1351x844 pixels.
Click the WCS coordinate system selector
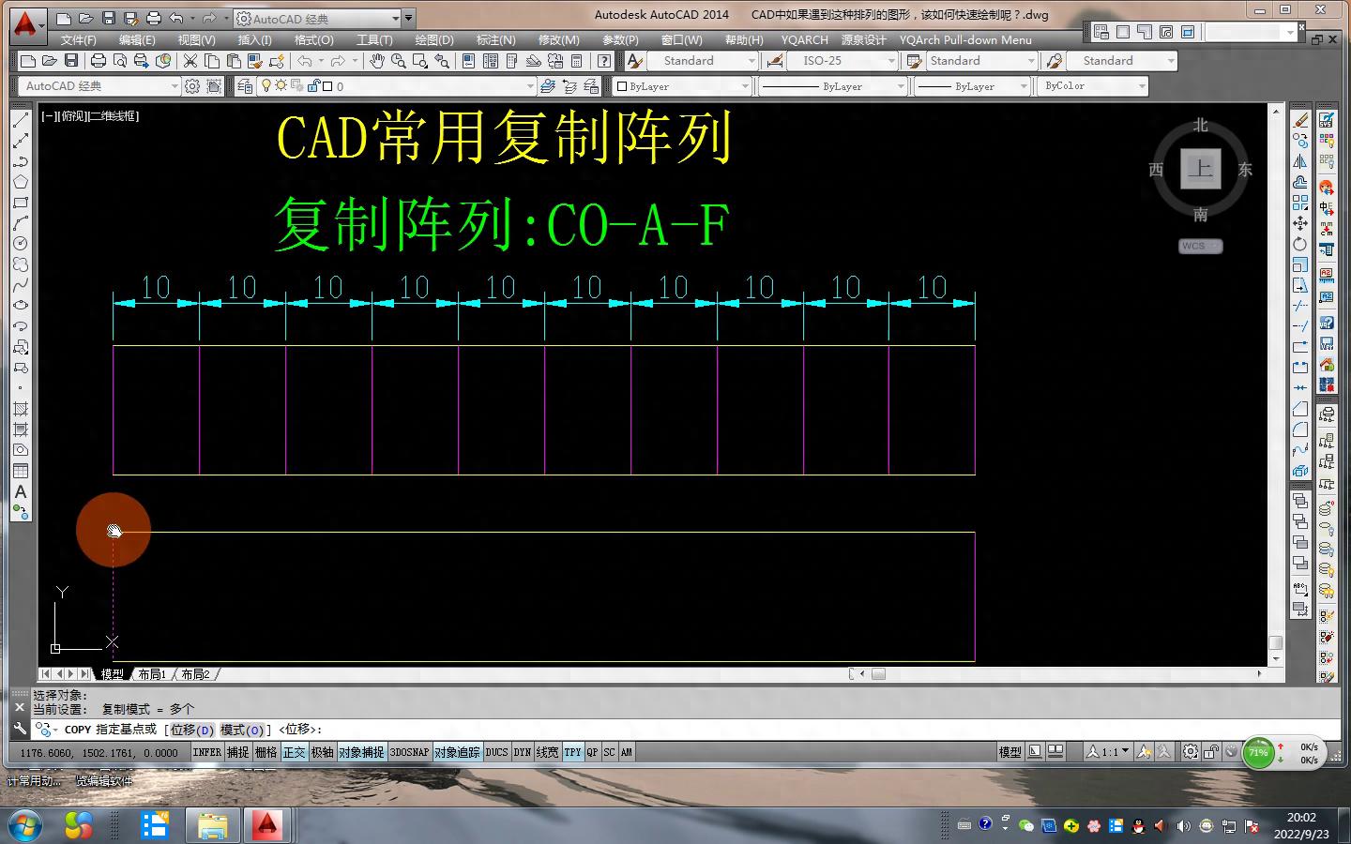coord(1200,246)
